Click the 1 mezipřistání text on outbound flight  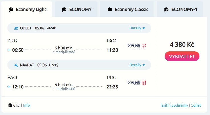click(x=64, y=52)
